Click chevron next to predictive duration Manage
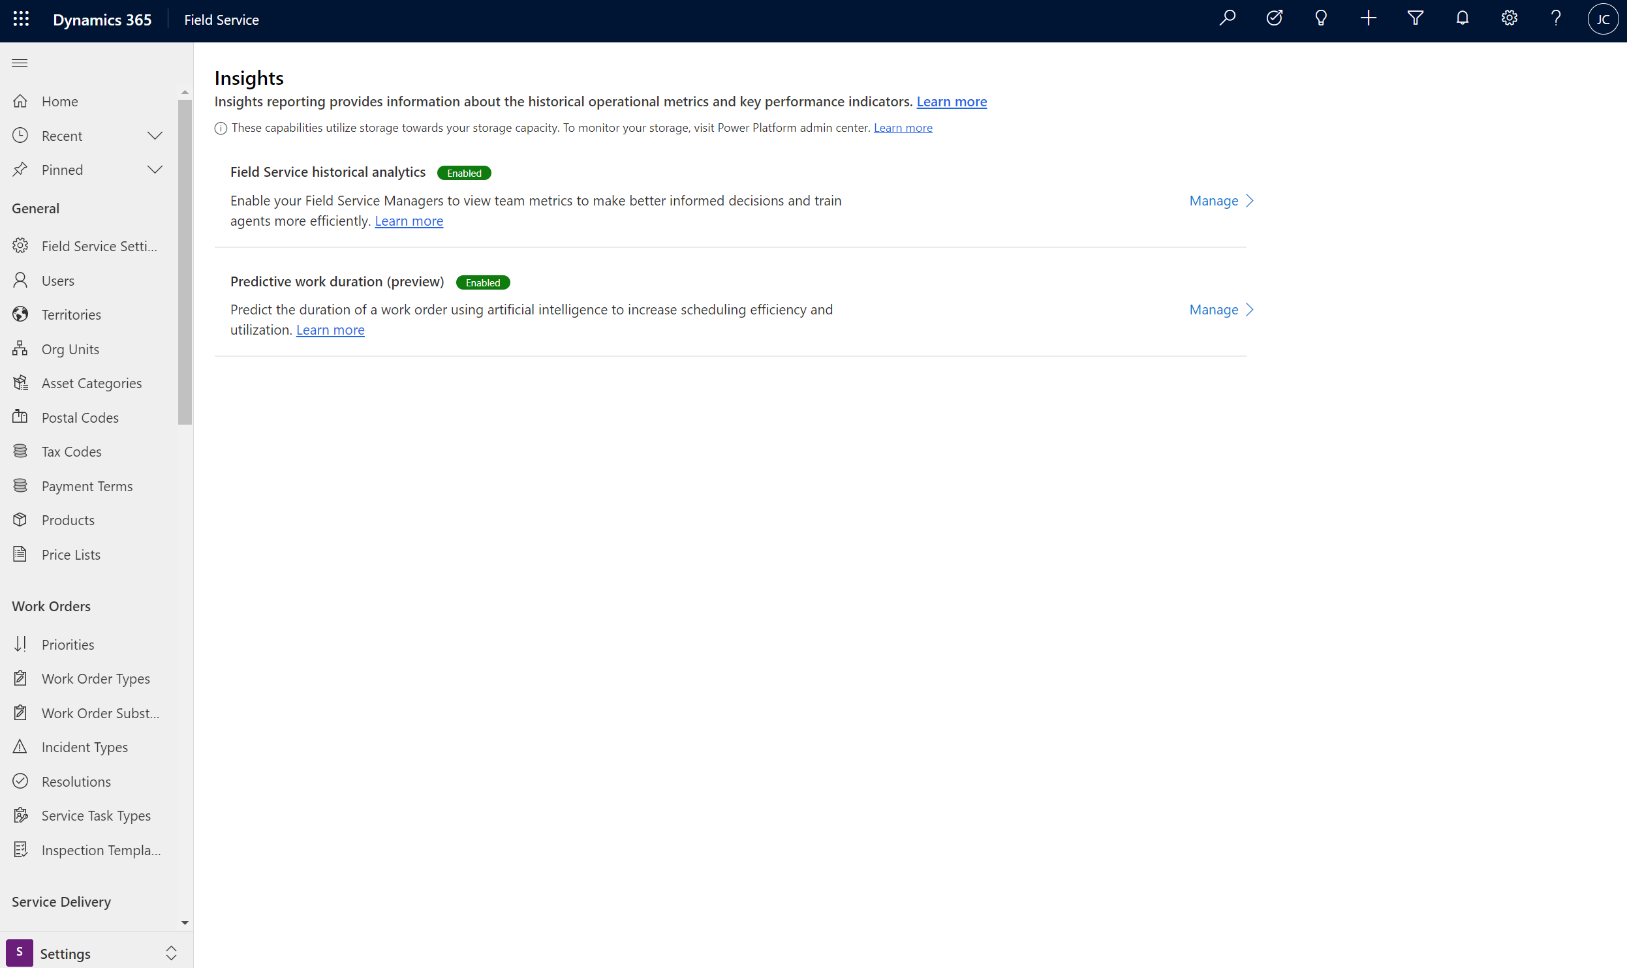Image resolution: width=1627 pixels, height=968 pixels. (x=1249, y=309)
